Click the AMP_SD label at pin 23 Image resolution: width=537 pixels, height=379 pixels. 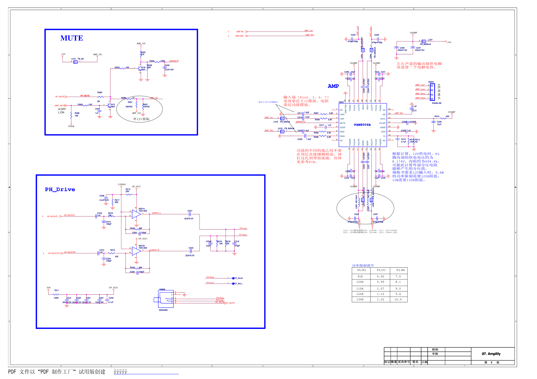point(398,113)
